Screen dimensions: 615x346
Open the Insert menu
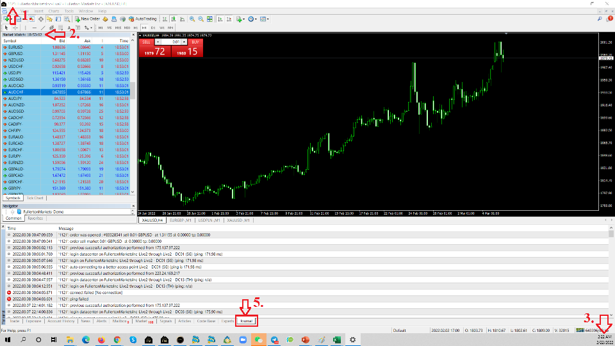pyautogui.click(x=38, y=11)
